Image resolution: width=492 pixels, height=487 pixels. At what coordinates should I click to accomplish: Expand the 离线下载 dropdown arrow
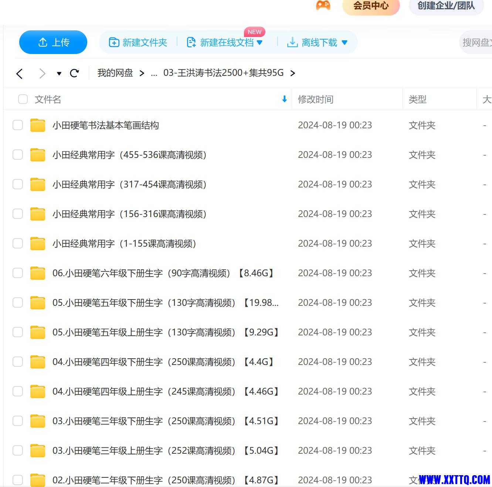(x=345, y=43)
